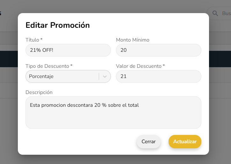Click the dark table header bar behind dialog

[x=220, y=59]
